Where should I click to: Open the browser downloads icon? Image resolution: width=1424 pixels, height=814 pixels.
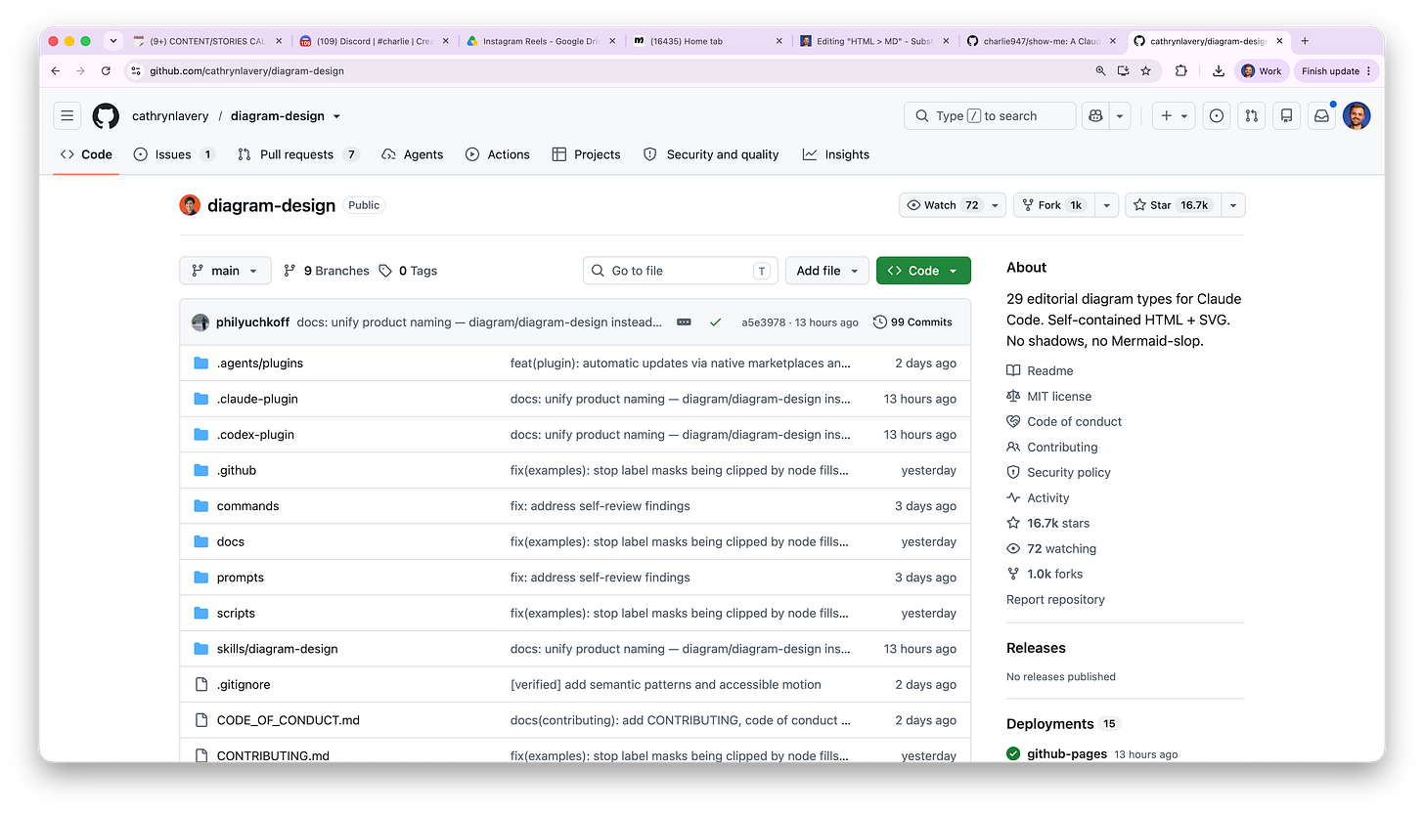(1218, 70)
